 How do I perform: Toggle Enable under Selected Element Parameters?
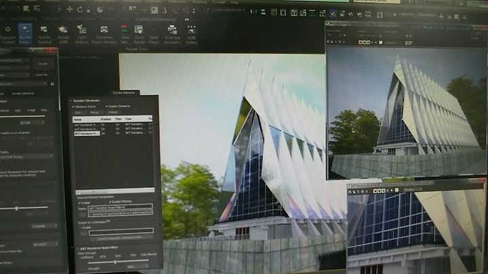[79, 202]
